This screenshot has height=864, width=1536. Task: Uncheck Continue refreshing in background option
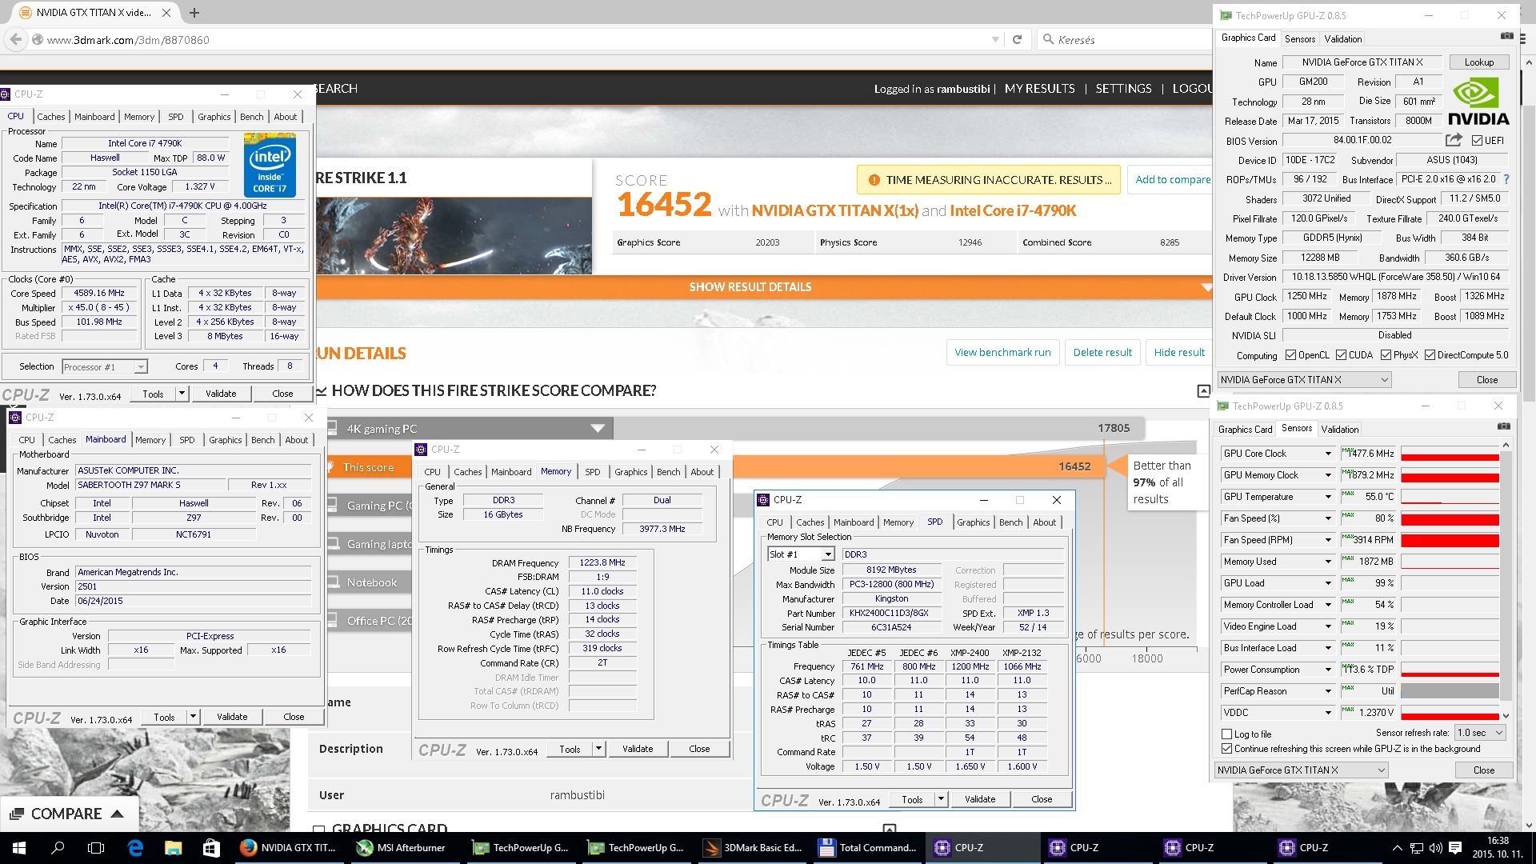pyautogui.click(x=1226, y=749)
